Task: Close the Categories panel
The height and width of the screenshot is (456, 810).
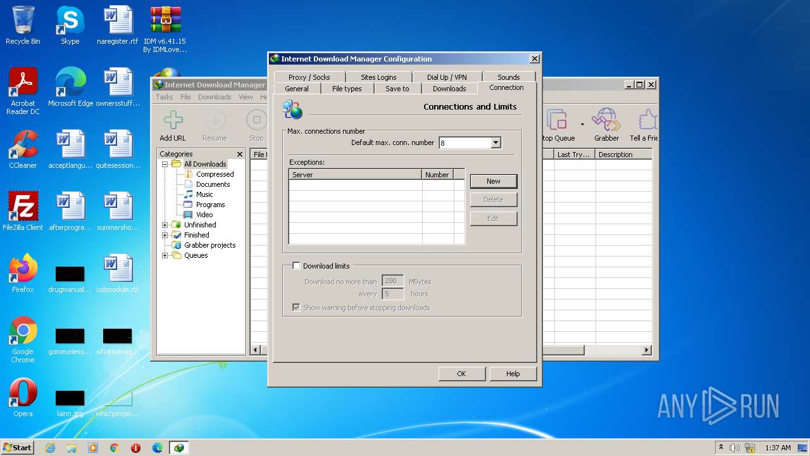Action: pyautogui.click(x=240, y=154)
